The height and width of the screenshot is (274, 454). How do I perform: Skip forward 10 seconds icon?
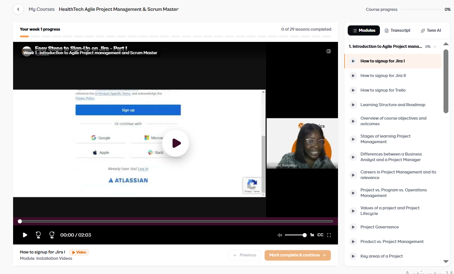[x=52, y=235]
